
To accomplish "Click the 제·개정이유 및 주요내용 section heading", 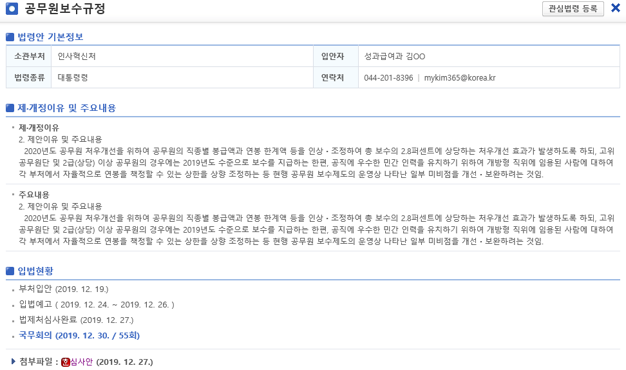I will (x=67, y=108).
